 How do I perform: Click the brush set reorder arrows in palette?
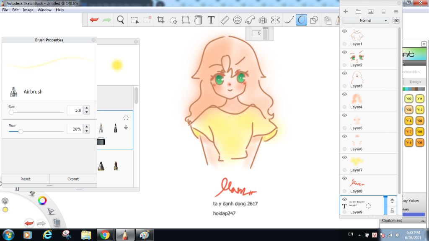[126, 127]
